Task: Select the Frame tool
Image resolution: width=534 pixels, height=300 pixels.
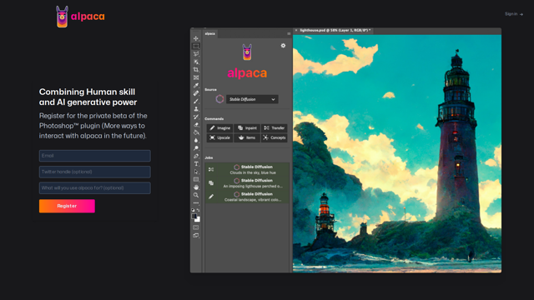Action: click(196, 77)
